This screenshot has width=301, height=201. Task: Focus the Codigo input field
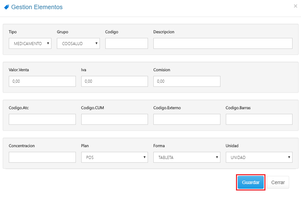coord(127,43)
